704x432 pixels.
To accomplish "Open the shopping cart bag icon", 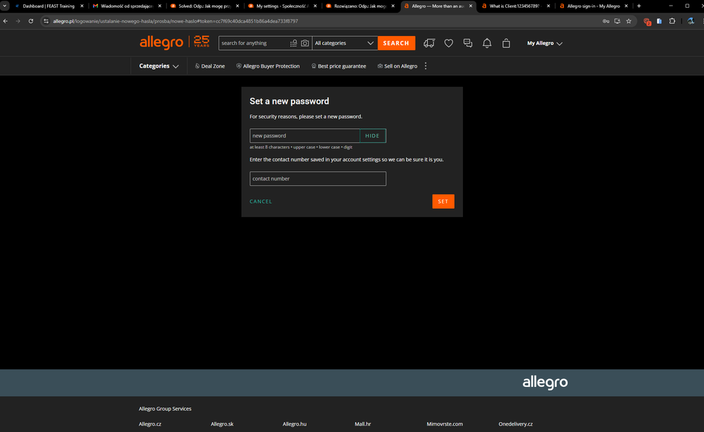I will click(x=506, y=43).
